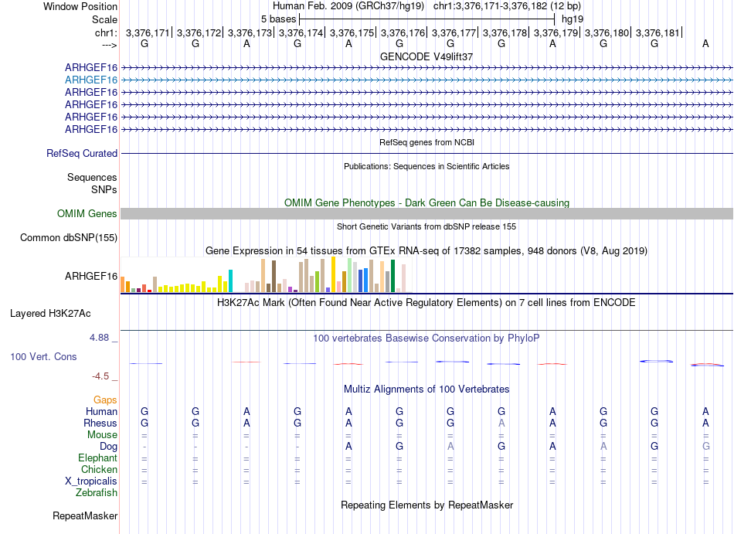Click Publications: Sequences in Scientific Articles title

pyautogui.click(x=426, y=166)
